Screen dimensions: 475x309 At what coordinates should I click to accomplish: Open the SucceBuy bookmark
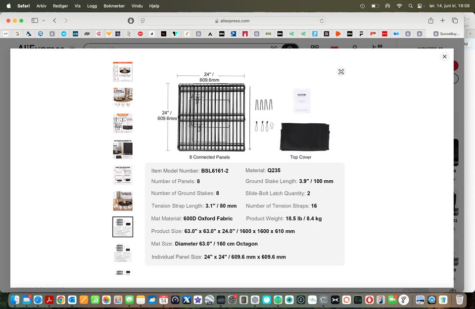tap(446, 34)
